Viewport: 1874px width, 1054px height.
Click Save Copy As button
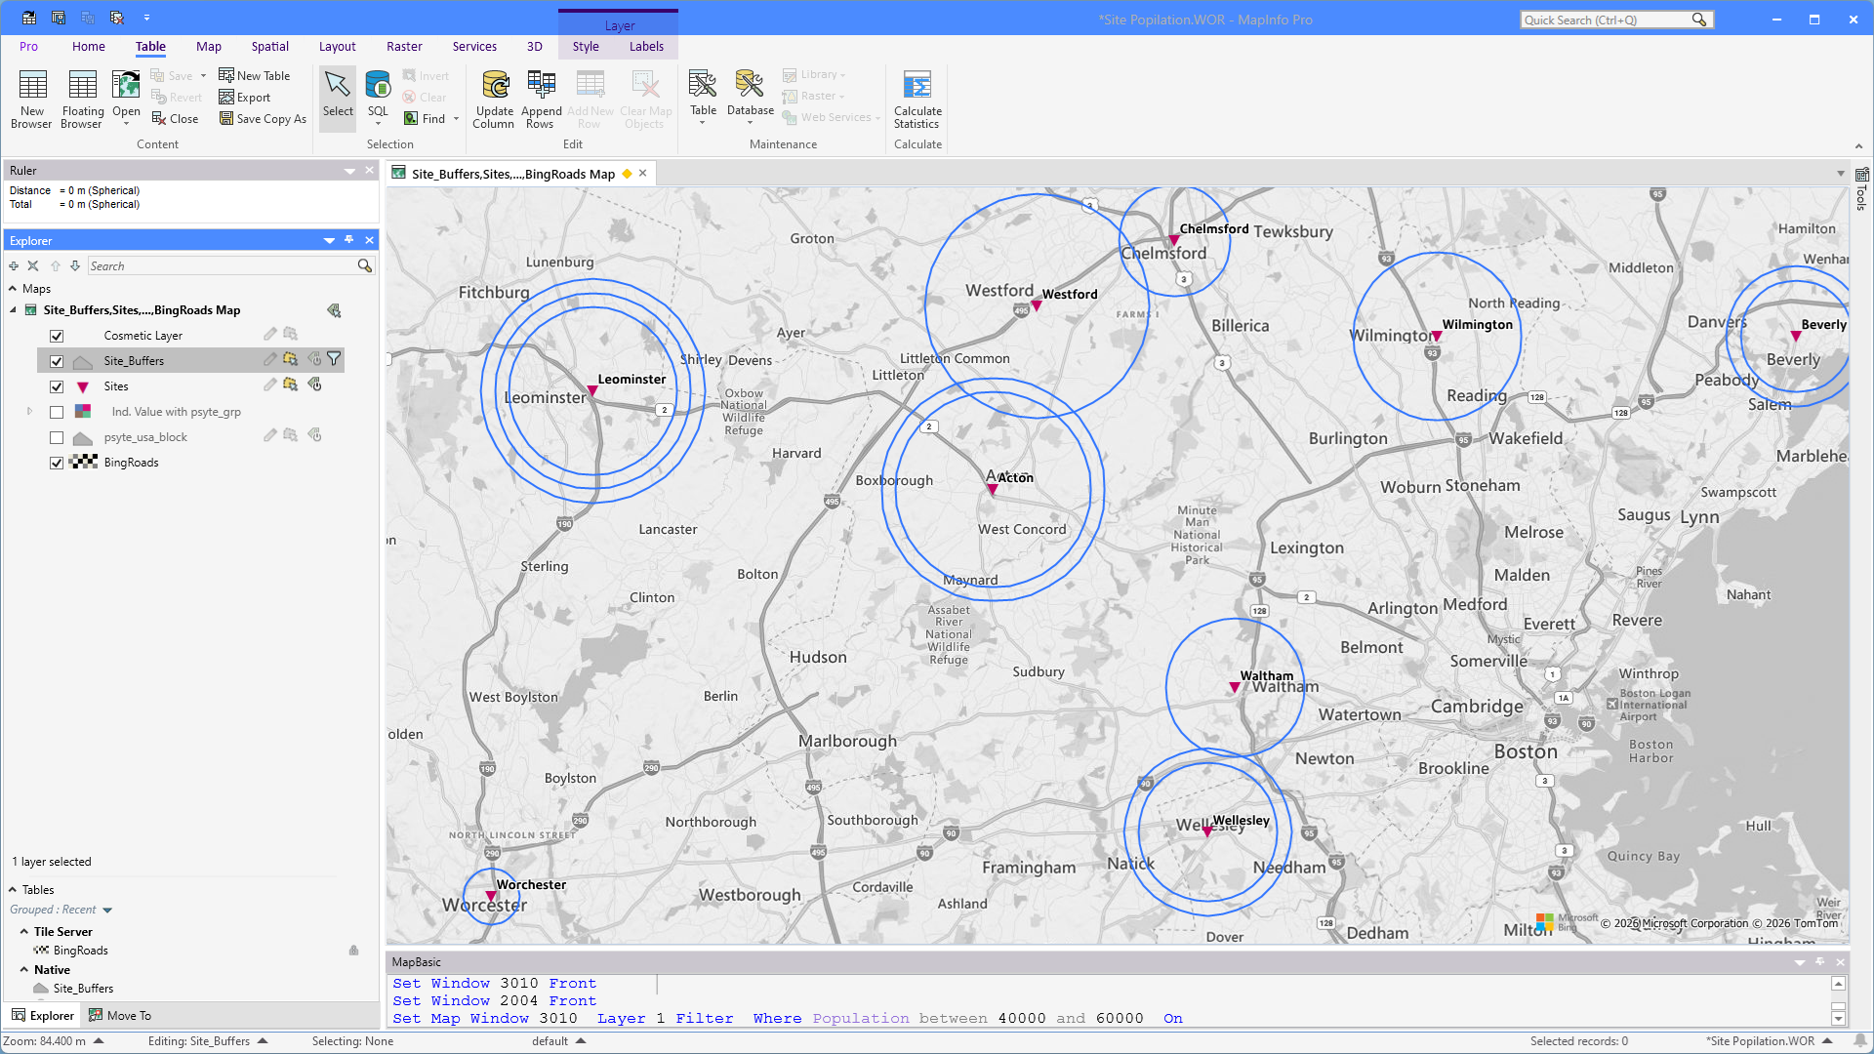(x=263, y=119)
